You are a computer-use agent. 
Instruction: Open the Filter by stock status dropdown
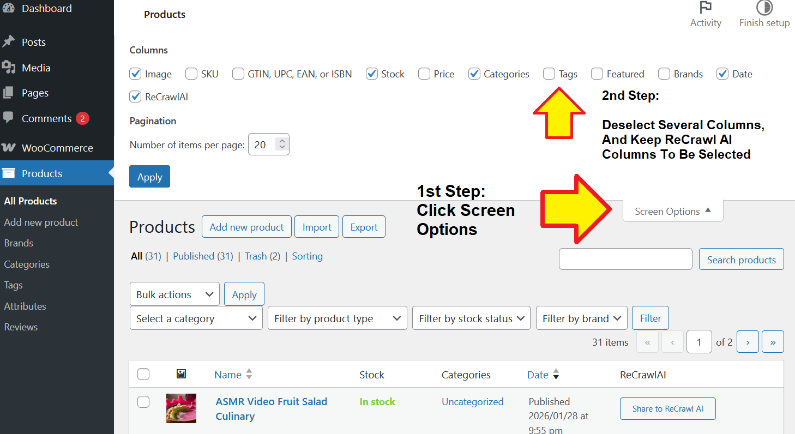(x=471, y=318)
